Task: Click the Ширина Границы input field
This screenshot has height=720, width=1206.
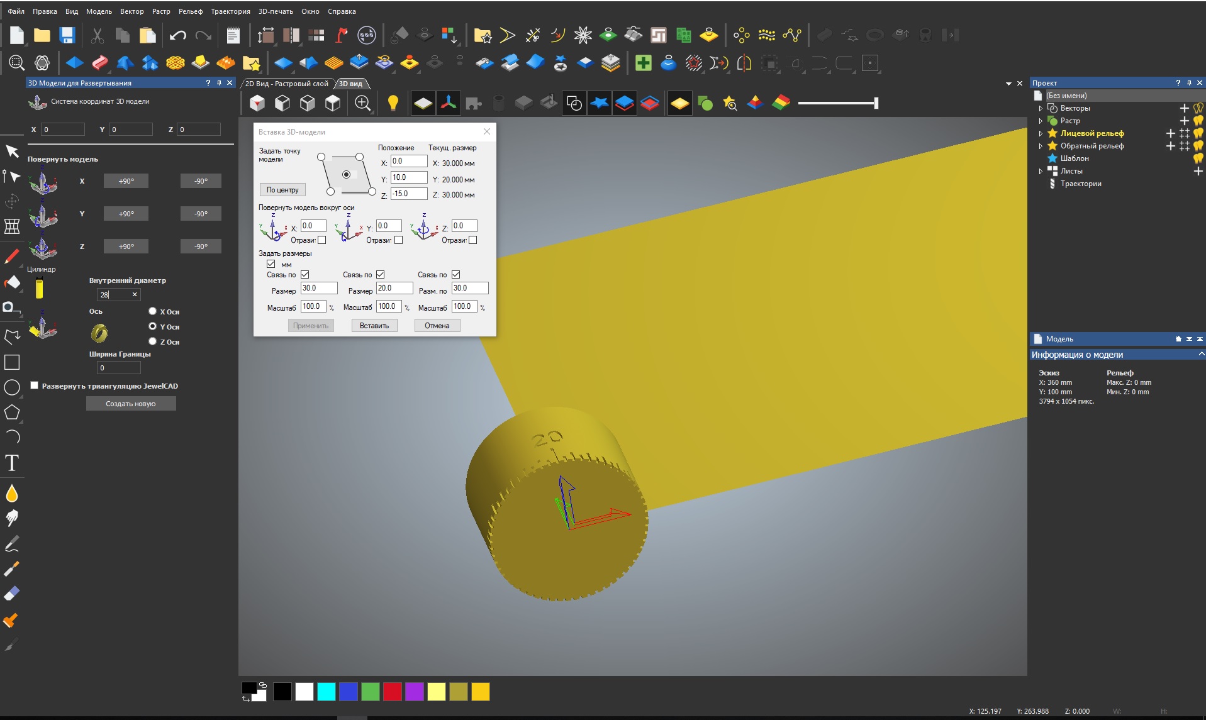Action: coord(119,368)
